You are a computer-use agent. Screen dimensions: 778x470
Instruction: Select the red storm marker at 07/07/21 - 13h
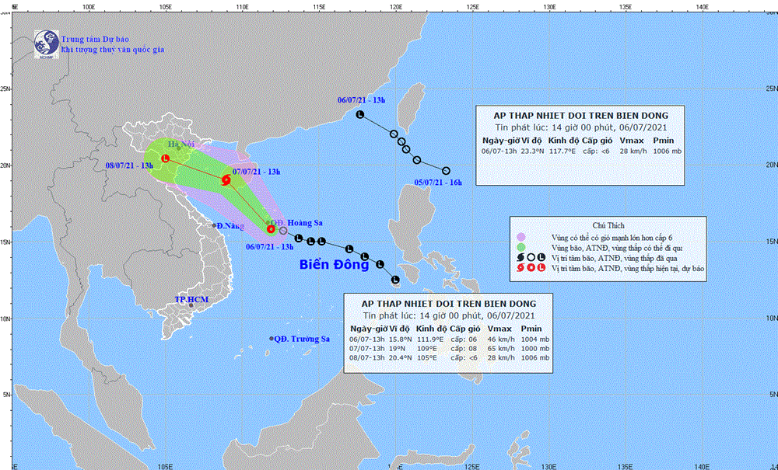click(226, 180)
